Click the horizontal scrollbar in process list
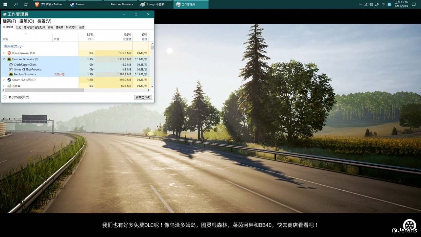Image resolution: width=421 pixels, height=237 pixels. (43, 90)
